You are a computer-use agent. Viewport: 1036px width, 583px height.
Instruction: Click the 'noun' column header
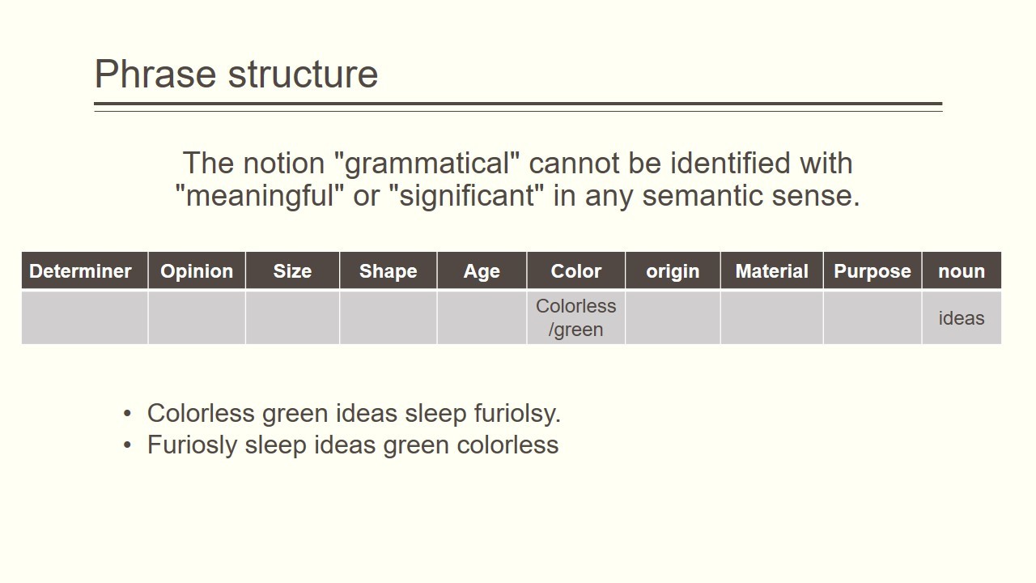point(962,270)
